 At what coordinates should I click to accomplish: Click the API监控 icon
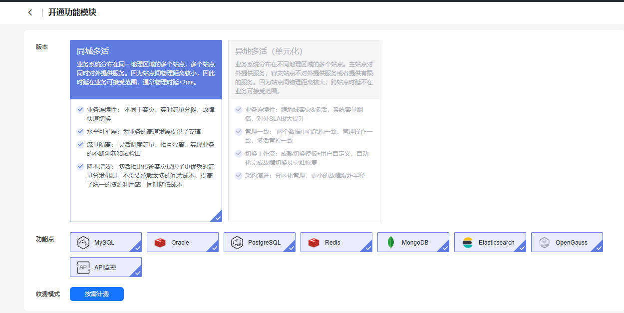coord(83,268)
